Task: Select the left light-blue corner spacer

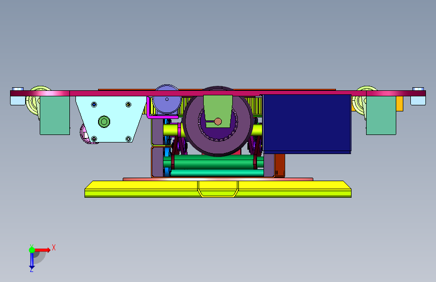Action: point(18,100)
